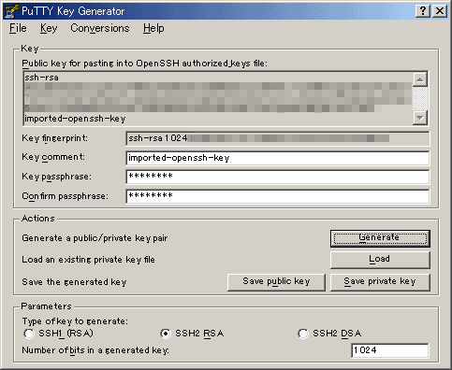Open the File menu
452x370 pixels.
(x=18, y=28)
